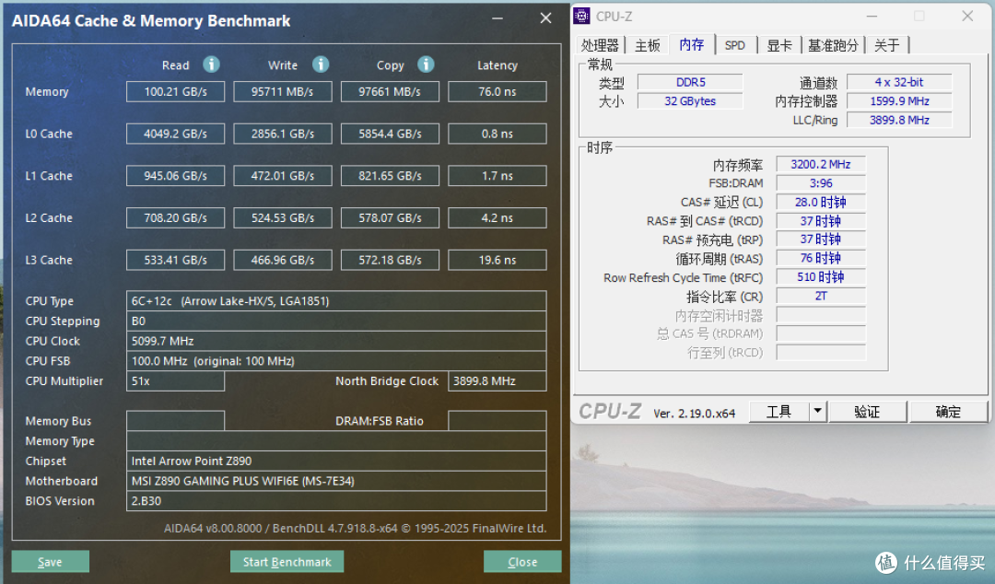
Task: Click the LLC/Ring value 3899.8 MHz in CPU-Z
Action: (x=899, y=120)
